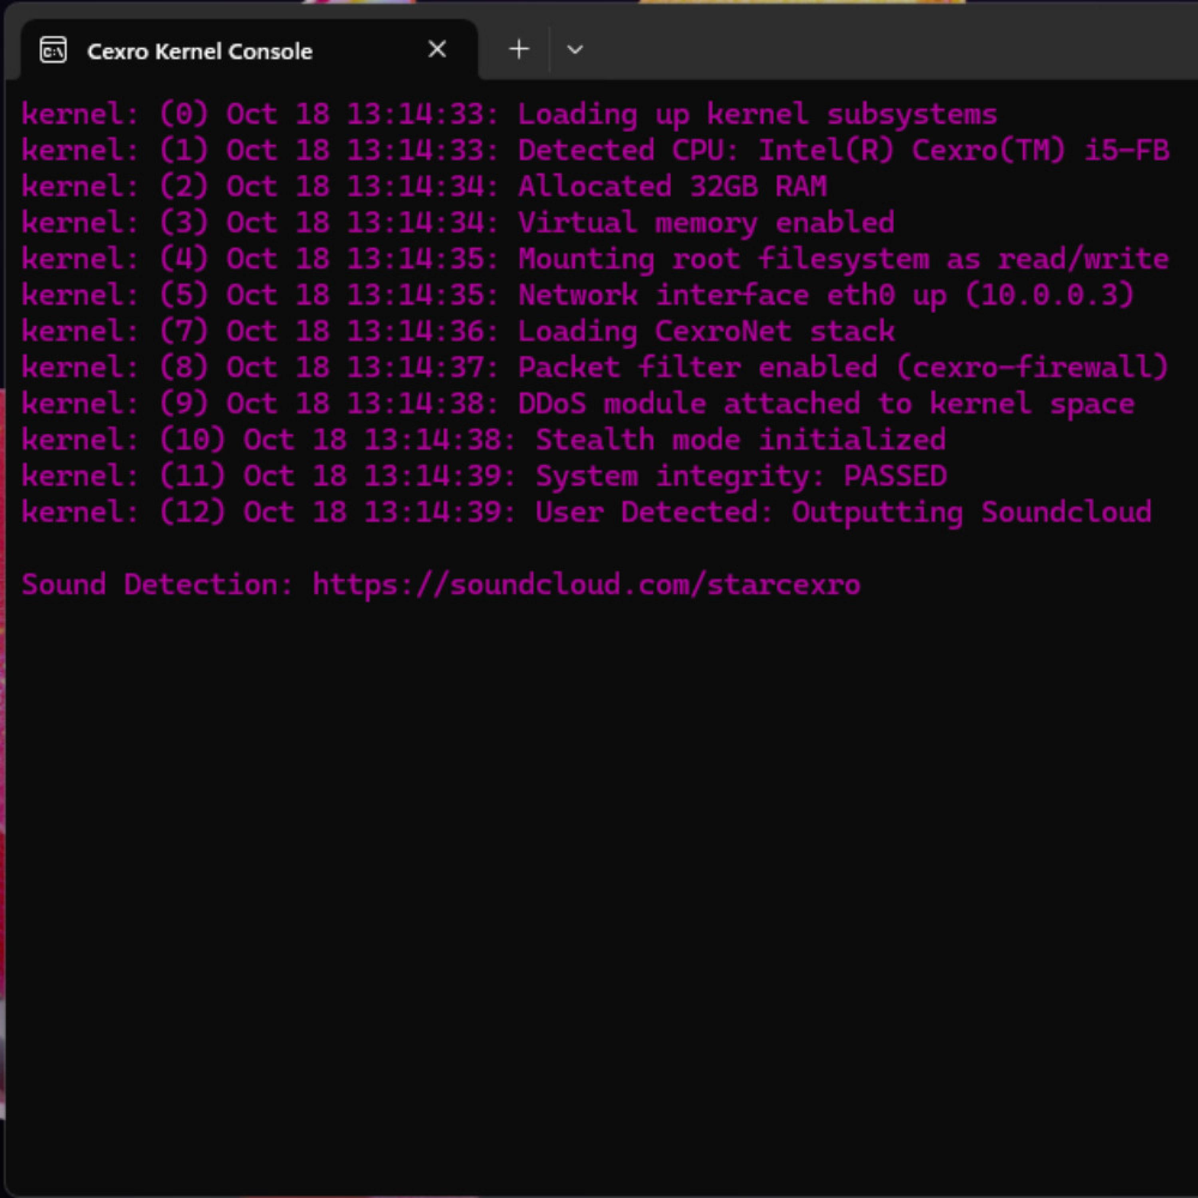Open a new tab with the plus button
This screenshot has height=1198, width=1198.
pyautogui.click(x=518, y=50)
